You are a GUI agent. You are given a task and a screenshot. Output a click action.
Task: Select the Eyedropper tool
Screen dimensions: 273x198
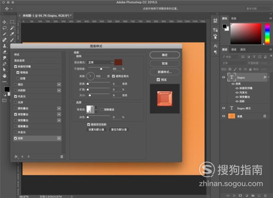click(x=12, y=34)
